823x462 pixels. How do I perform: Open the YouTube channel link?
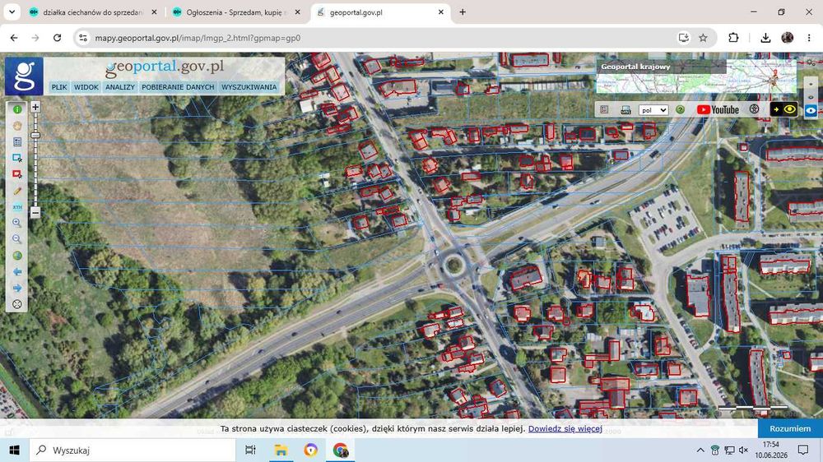[718, 109]
